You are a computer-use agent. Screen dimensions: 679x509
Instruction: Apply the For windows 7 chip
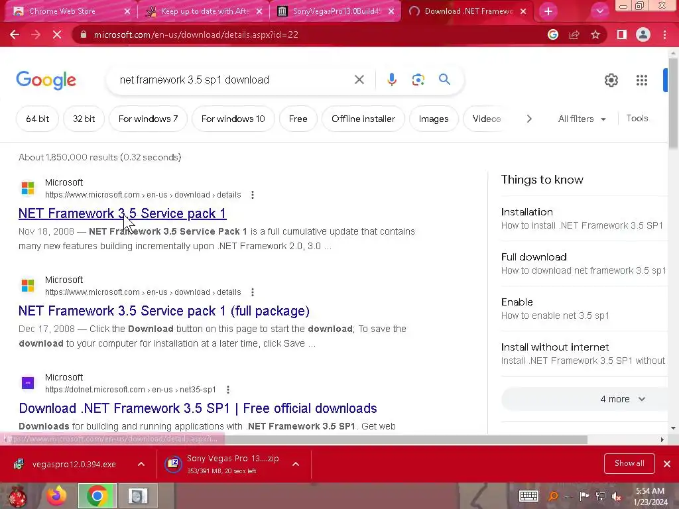148,119
